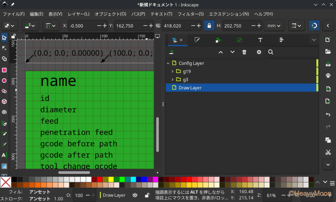Screen dimensions: 336x202
Task: Pick the yellow color swatch in palette
Action: (111, 179)
